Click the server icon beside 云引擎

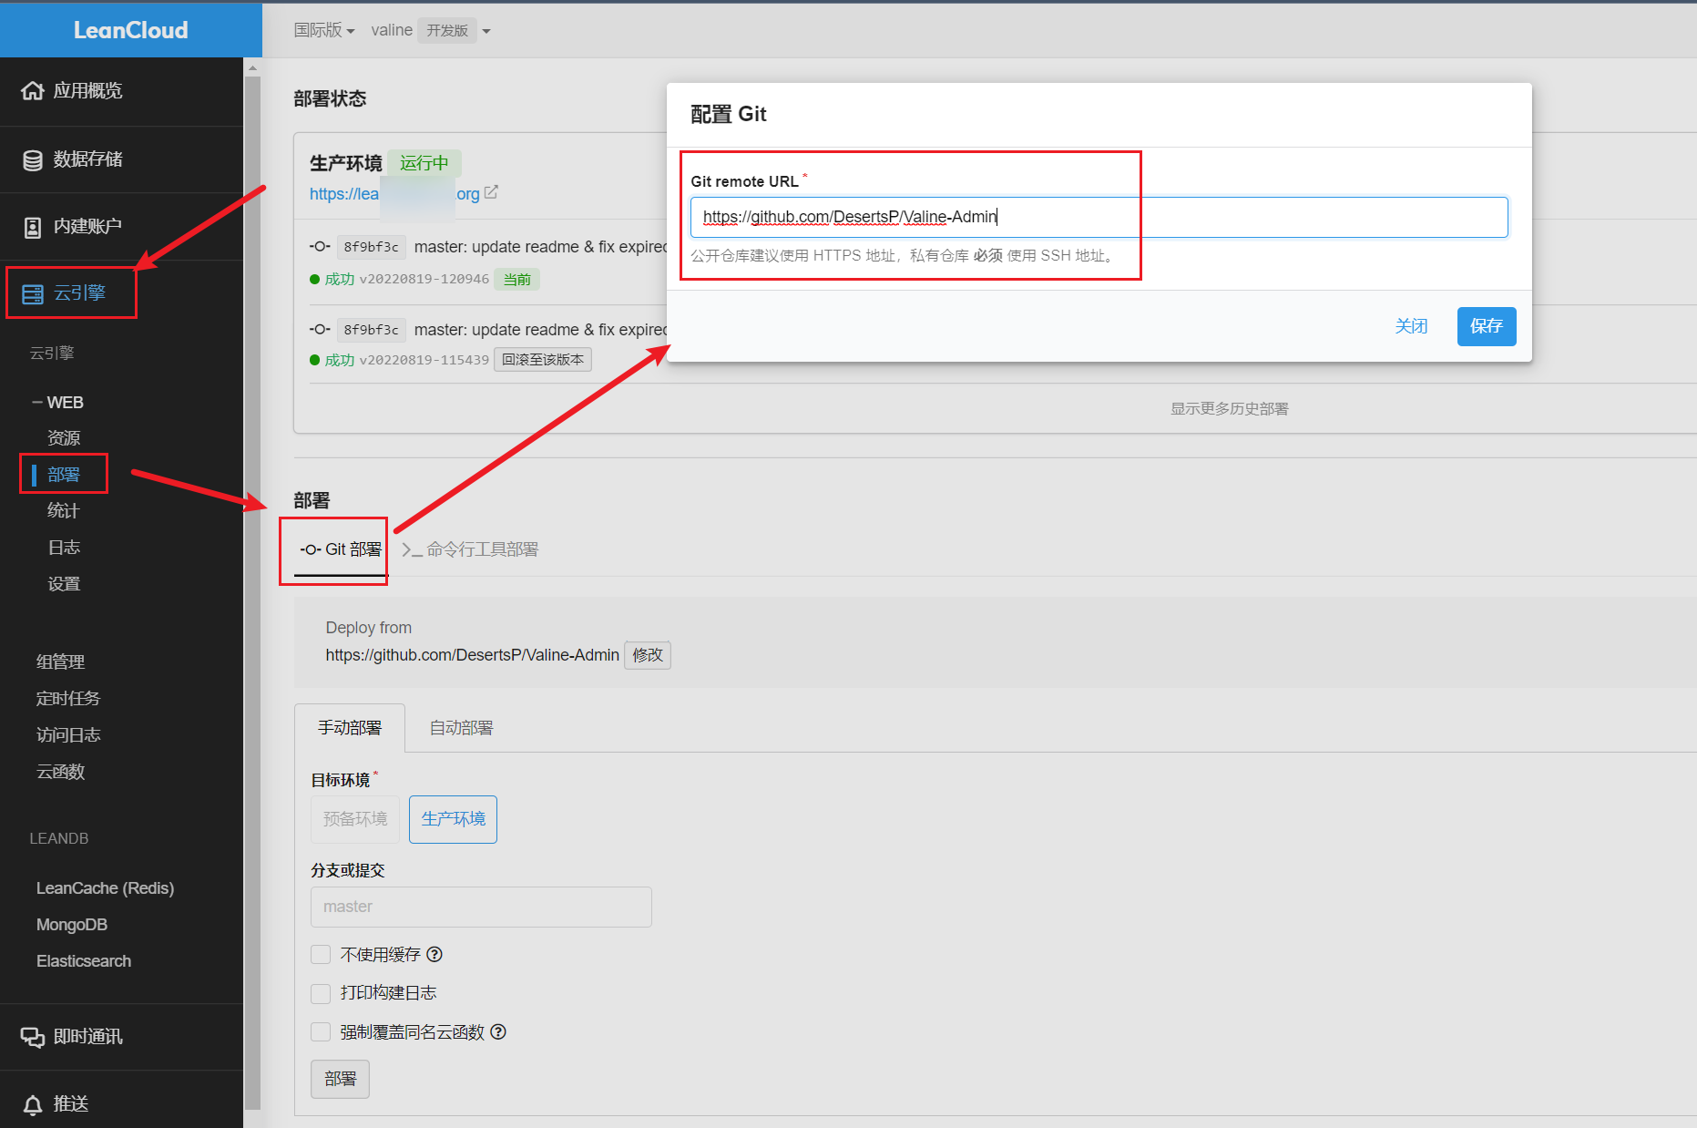[x=33, y=293]
